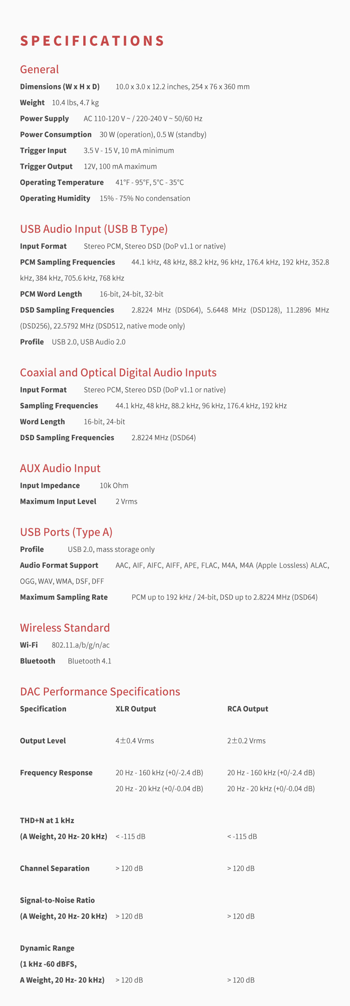Viewport: 350px width, 1006px height.
Task: Click the Dimensions (W x H x D) label
Action: point(60,87)
